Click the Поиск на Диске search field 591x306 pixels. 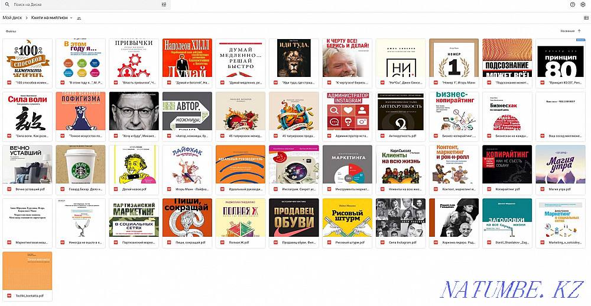click(87, 5)
